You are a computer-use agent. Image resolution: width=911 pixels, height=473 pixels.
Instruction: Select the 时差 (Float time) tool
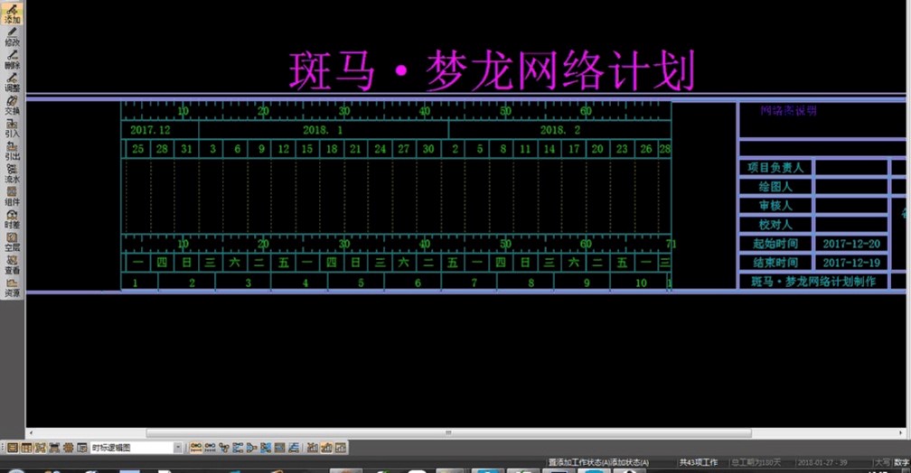(12, 218)
